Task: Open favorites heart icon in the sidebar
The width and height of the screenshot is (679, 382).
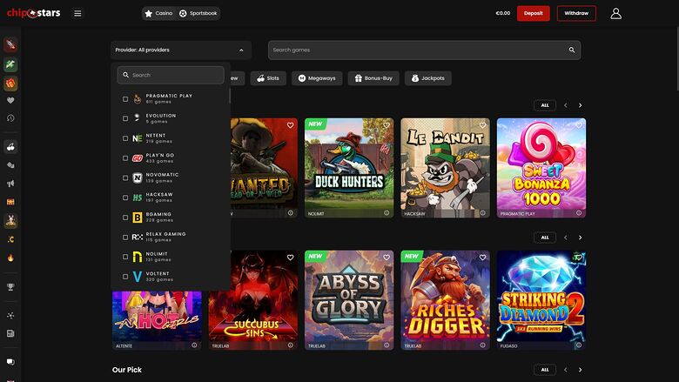Action: coord(10,100)
